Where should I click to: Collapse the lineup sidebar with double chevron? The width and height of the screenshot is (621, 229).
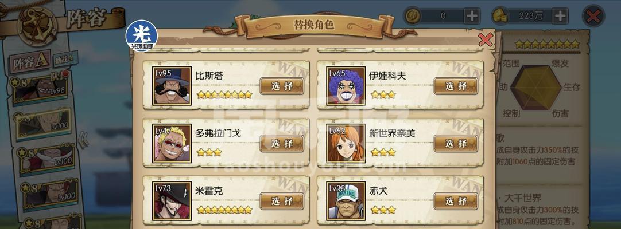coord(83,140)
